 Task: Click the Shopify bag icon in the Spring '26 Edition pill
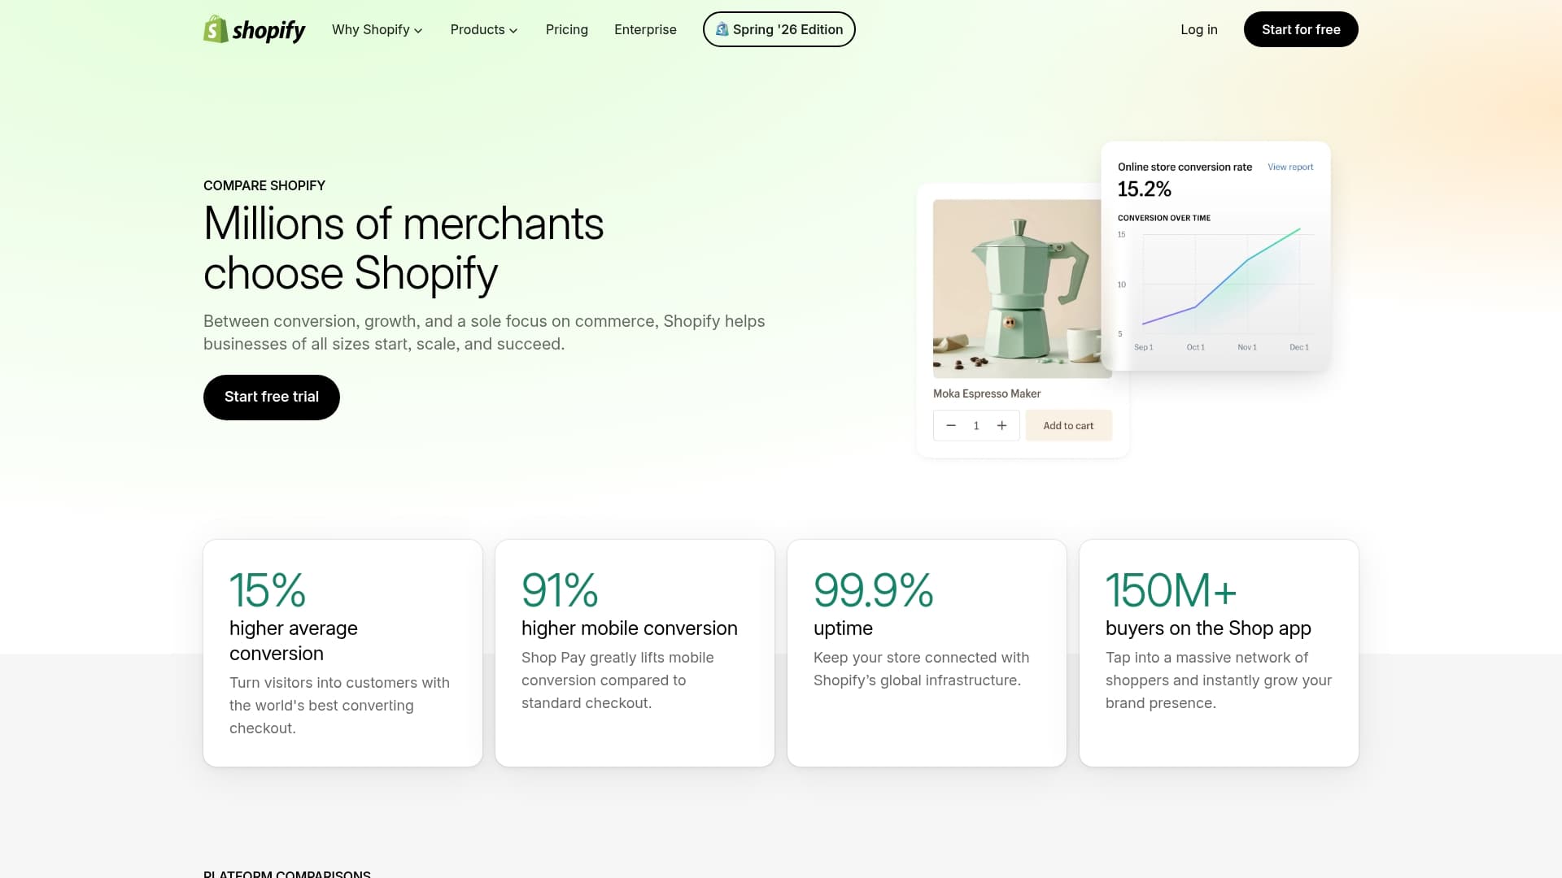pos(722,29)
